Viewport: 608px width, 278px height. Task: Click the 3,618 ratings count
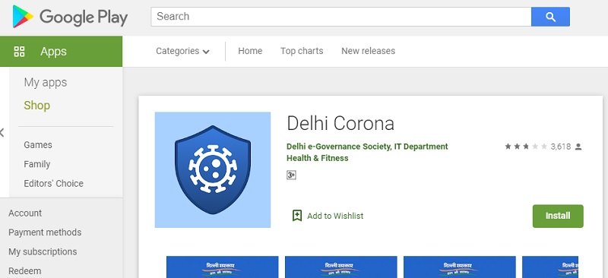tap(561, 147)
